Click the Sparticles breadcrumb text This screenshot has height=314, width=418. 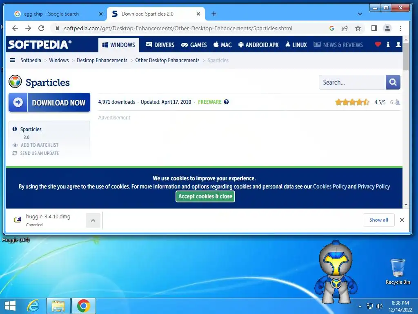[x=218, y=61]
